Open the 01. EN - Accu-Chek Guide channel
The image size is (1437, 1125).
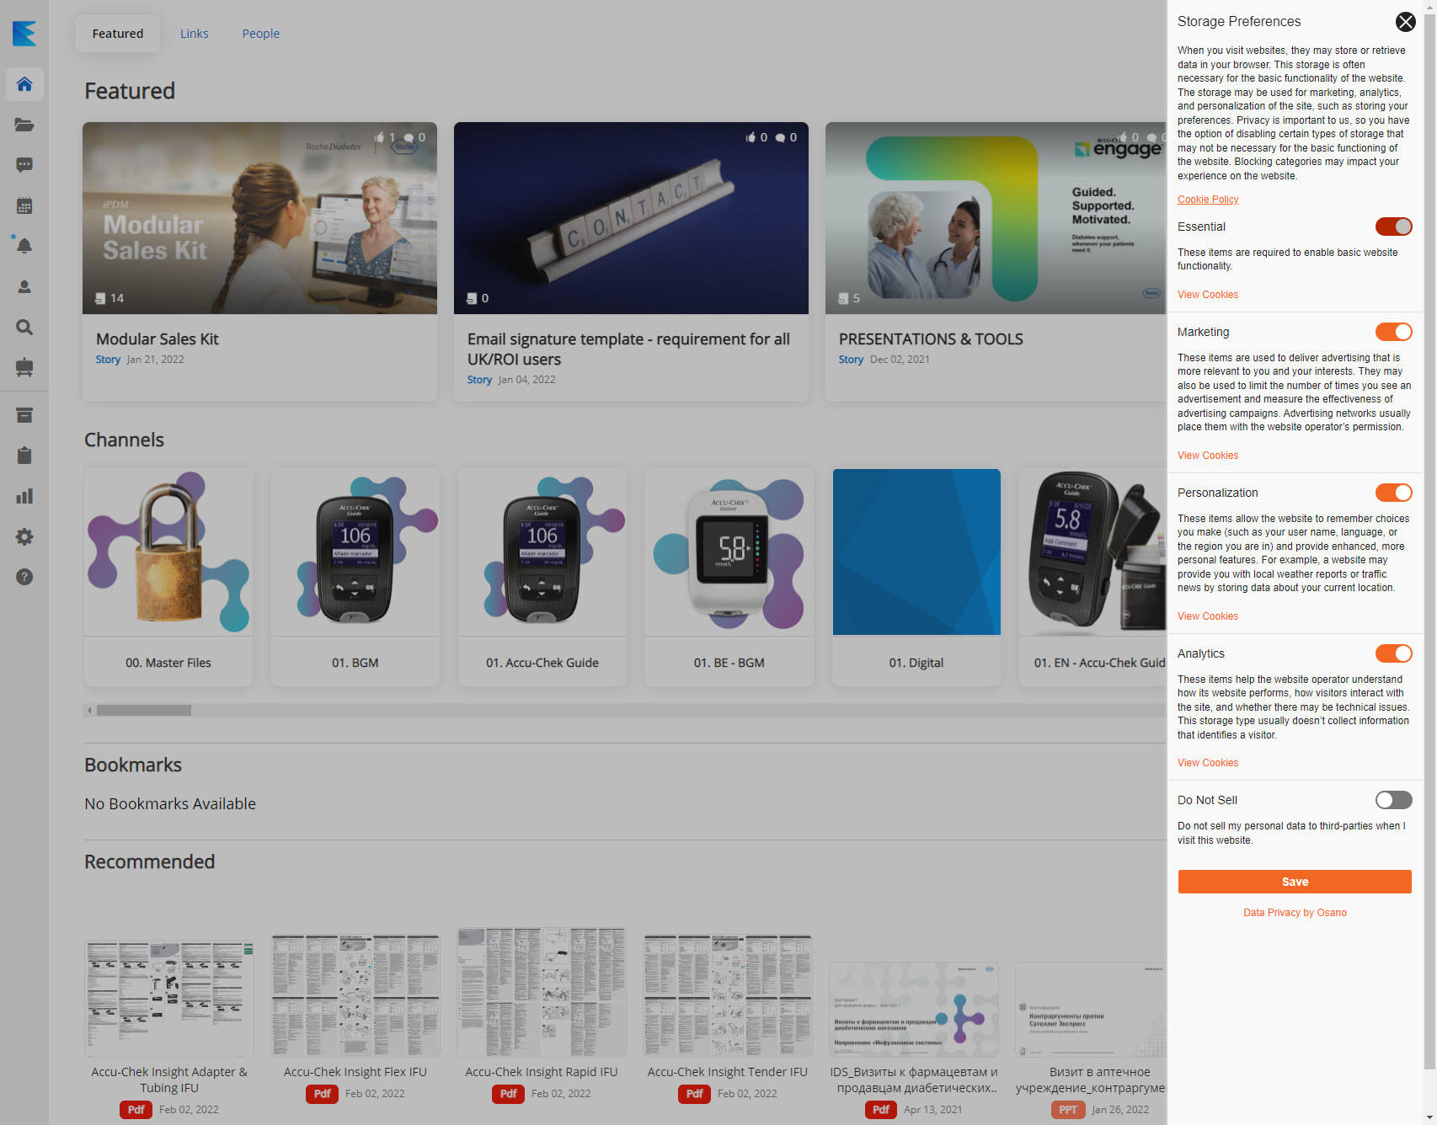tap(1092, 577)
